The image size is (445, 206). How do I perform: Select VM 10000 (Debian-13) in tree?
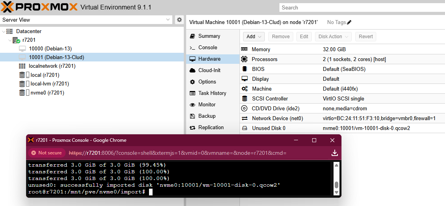50,48
